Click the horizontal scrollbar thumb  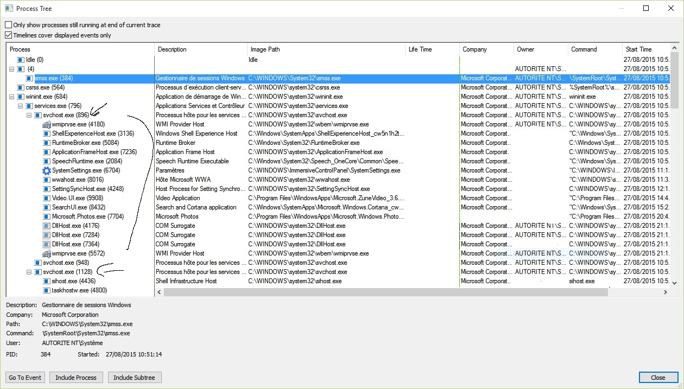(385, 292)
